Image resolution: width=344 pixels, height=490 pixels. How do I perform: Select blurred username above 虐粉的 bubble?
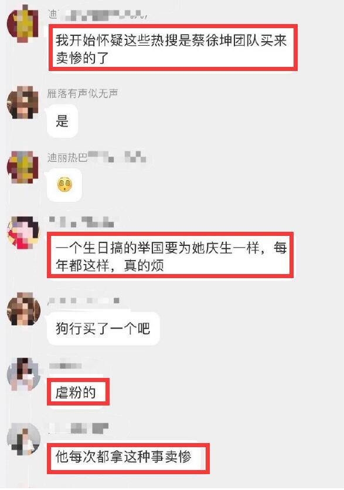coord(65,366)
